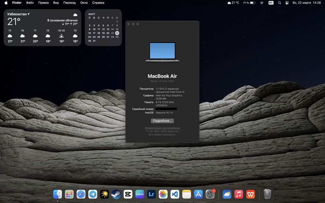Open Finder from the Dock

coord(58,194)
